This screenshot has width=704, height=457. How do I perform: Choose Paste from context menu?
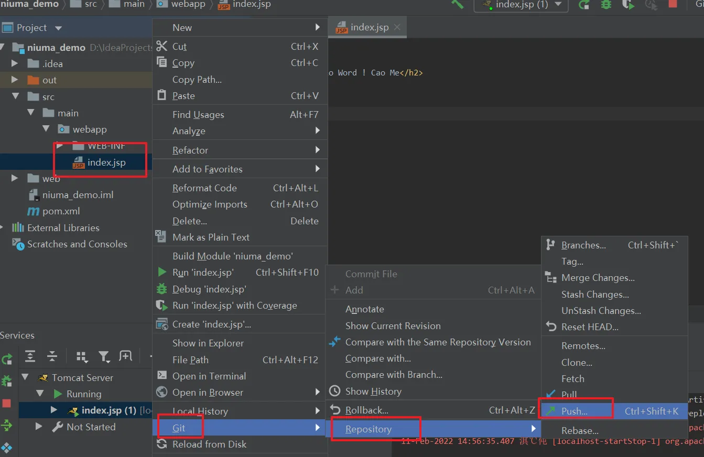[240, 95]
